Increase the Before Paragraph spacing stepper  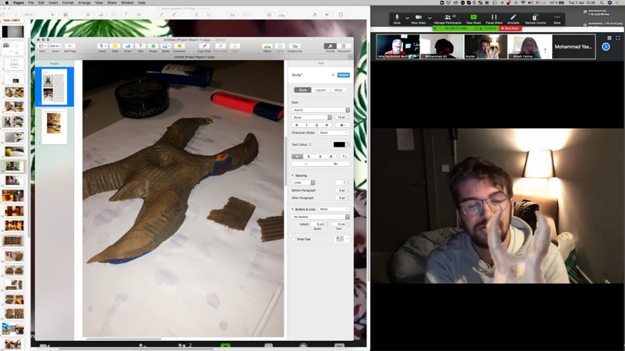point(348,190)
